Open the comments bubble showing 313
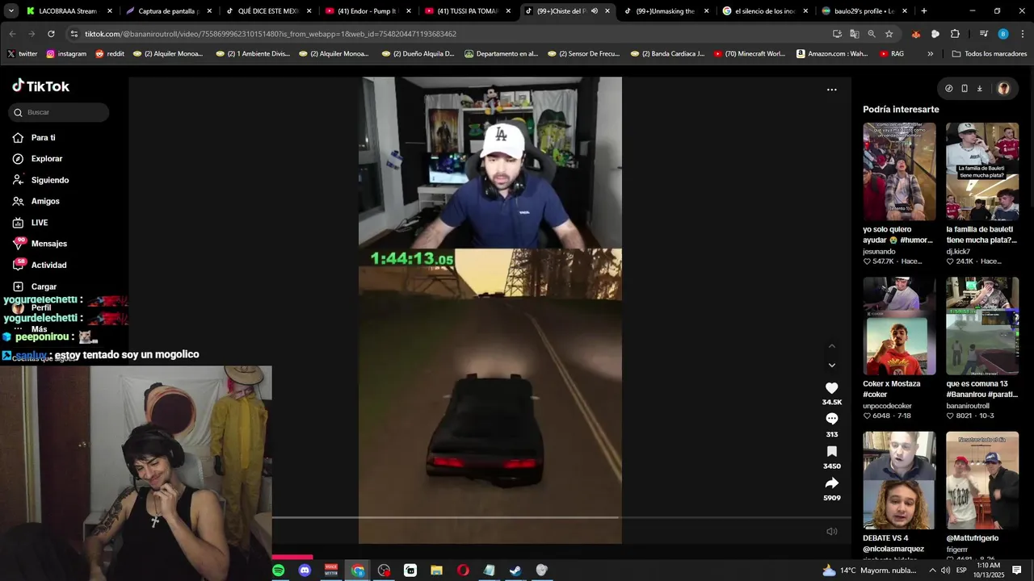The height and width of the screenshot is (581, 1034). (x=831, y=419)
